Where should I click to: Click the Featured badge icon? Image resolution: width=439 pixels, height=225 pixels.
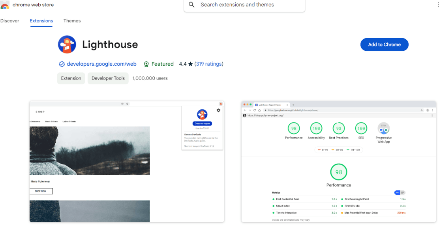[x=146, y=64]
